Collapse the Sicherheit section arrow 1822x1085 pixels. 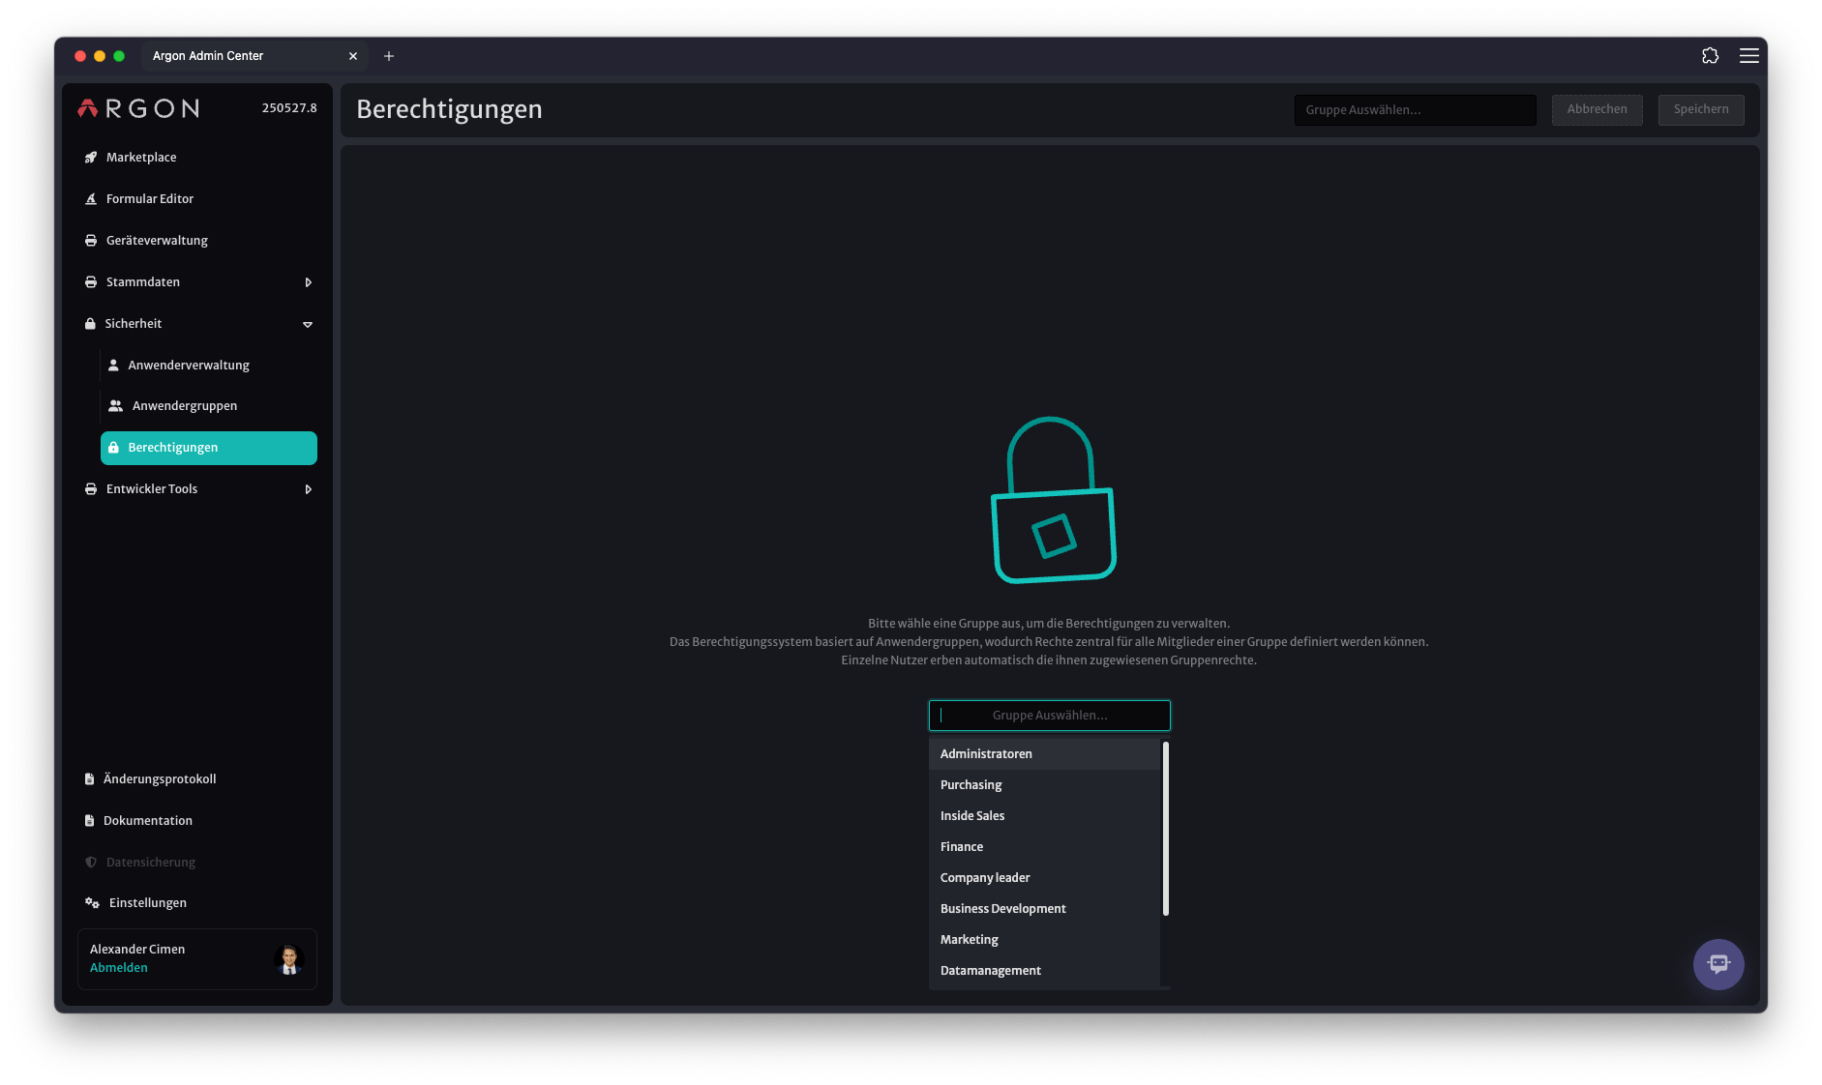coord(308,325)
